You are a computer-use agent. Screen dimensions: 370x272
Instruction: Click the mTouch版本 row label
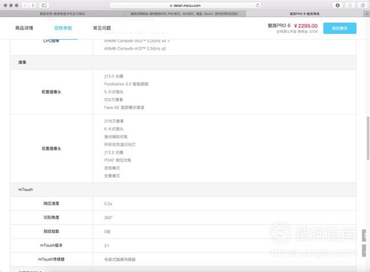(x=51, y=245)
